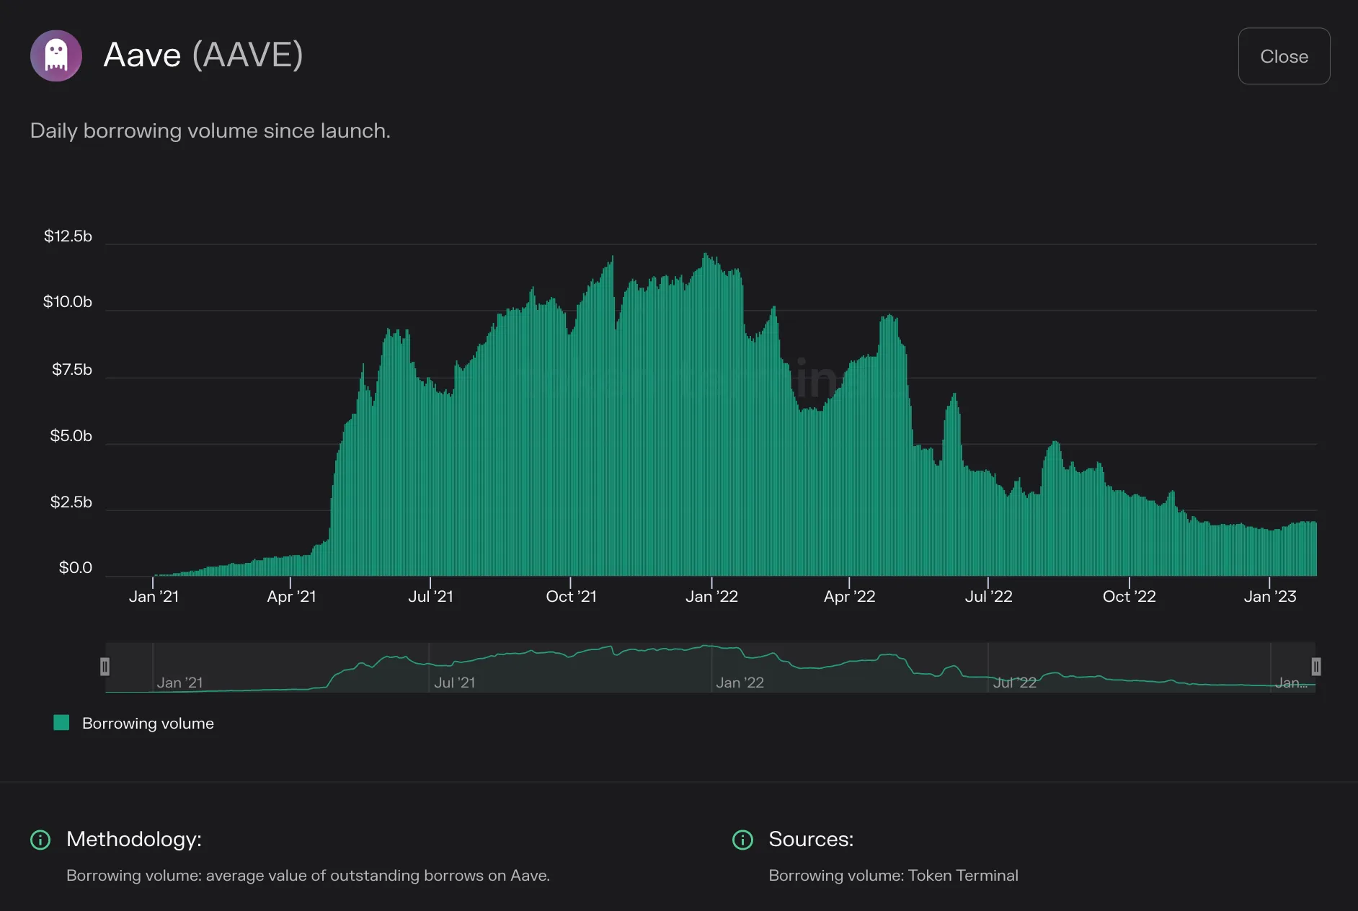Image resolution: width=1358 pixels, height=911 pixels.
Task: Click Jul '22 in the range navigator
Action: click(1014, 683)
